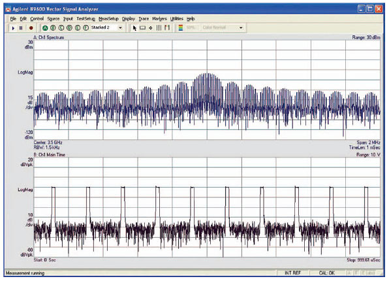Select trace B circle icon

tap(53, 28)
